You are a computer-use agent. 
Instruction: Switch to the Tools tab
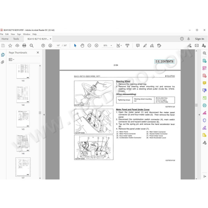coord(16,39)
